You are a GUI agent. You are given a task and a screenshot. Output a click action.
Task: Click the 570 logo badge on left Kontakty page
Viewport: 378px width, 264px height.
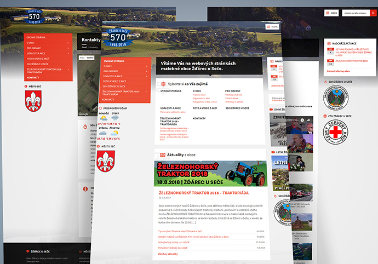[x=35, y=16]
